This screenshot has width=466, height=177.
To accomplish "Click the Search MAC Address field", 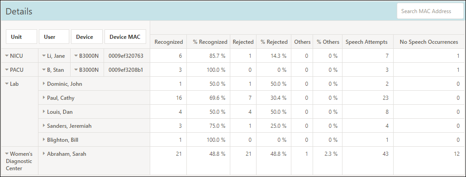I will 430,11.
